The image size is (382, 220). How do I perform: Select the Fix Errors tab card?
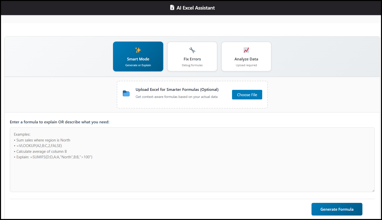(192, 56)
